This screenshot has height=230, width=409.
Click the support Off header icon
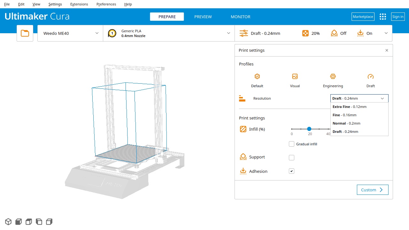334,33
